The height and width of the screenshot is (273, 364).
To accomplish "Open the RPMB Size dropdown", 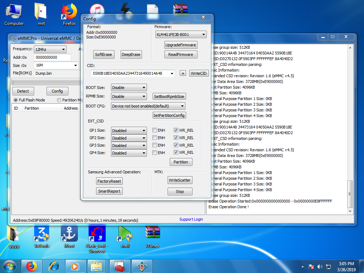I will coord(129,96).
